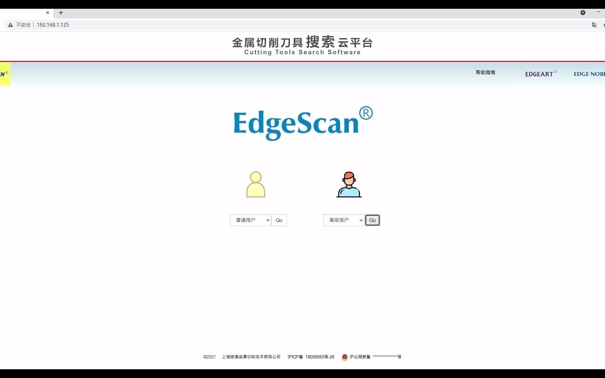Screen dimensions: 605x378
Task: Click the police badge icon in the footer
Action: (345, 357)
